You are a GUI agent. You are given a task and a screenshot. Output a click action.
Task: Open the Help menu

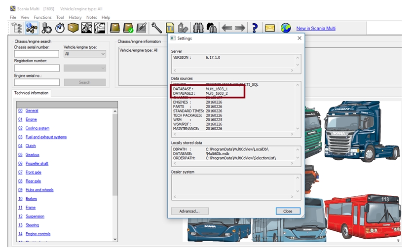(x=106, y=17)
